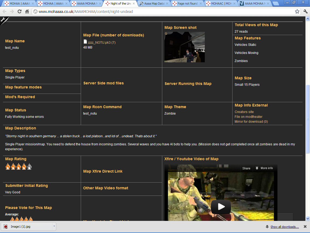Click 'Fully Working some errors' status
310x233 pixels.
[x=24, y=117]
